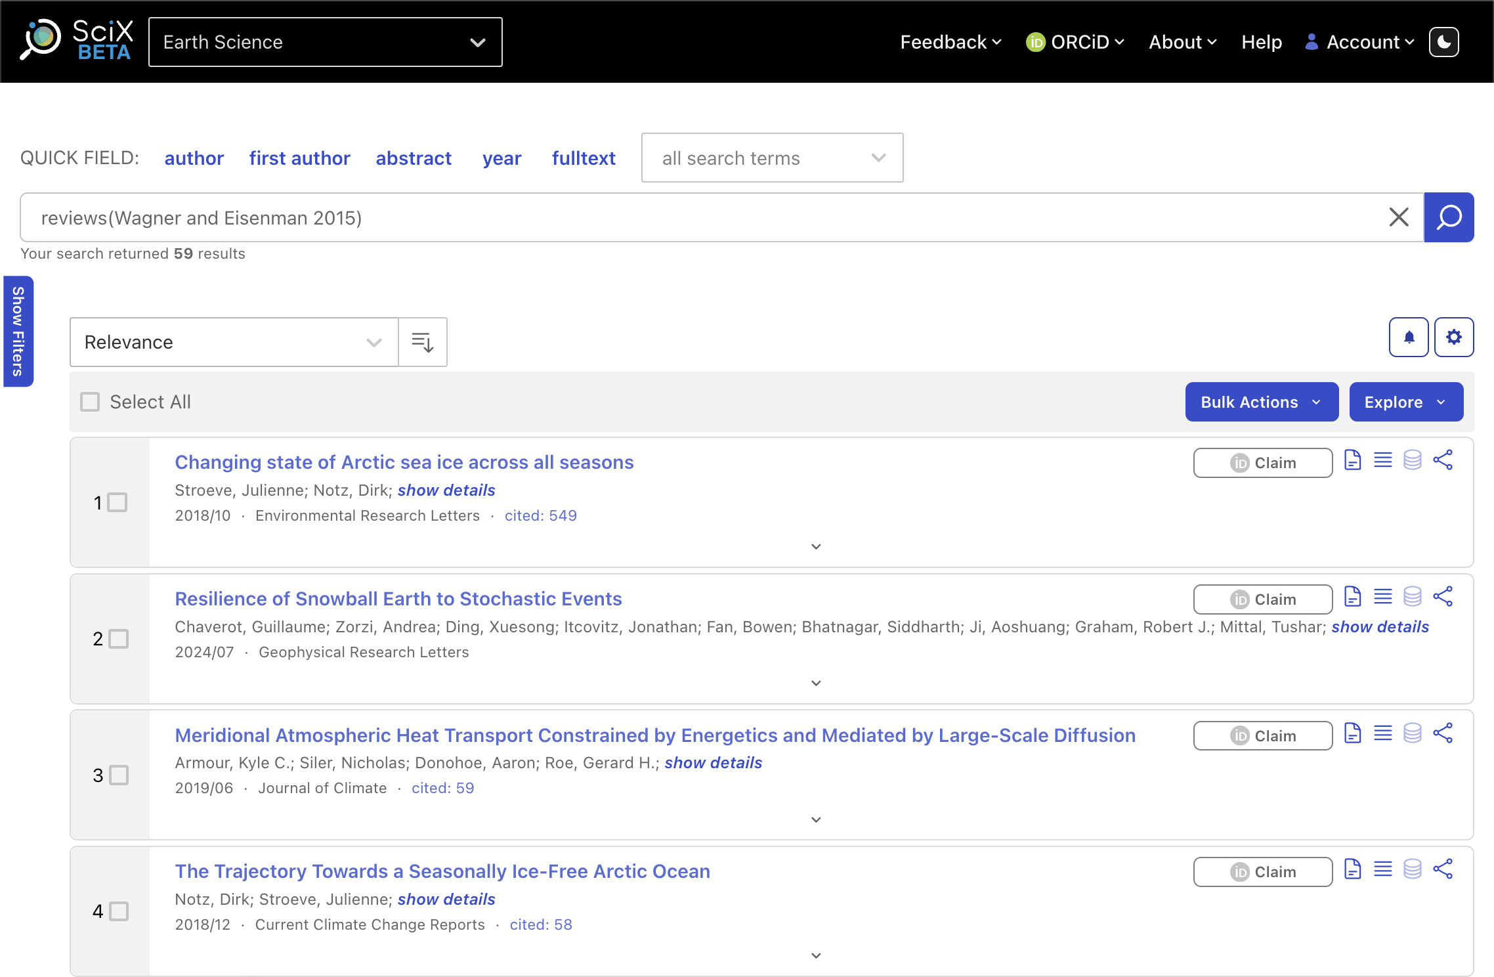This screenshot has height=977, width=1494.
Task: Open the Feedback menu
Action: coord(950,42)
